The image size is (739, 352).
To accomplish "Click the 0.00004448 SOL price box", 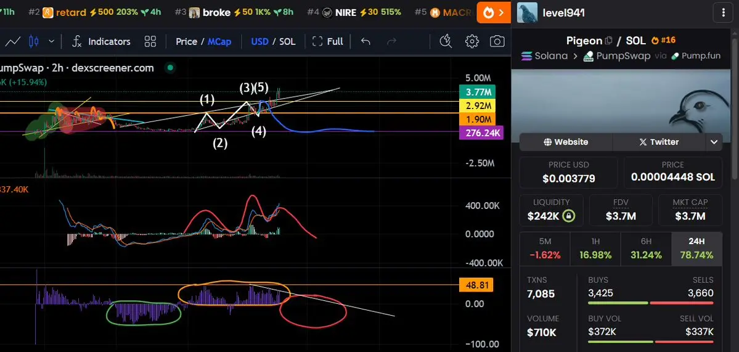I will point(672,173).
